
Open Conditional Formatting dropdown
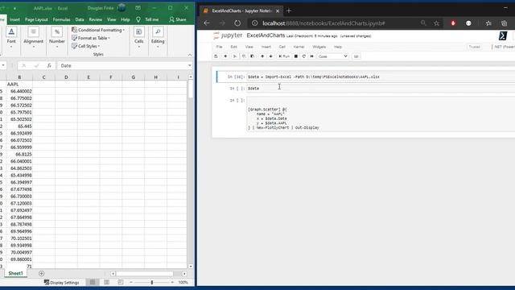(98, 30)
